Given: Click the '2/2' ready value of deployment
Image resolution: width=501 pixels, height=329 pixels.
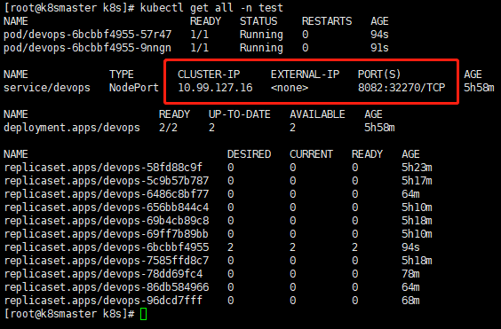Looking at the screenshot, I should coord(168,128).
